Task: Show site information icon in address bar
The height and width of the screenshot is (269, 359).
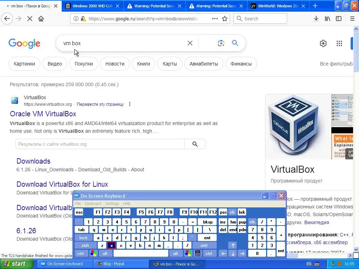Action: click(76, 19)
